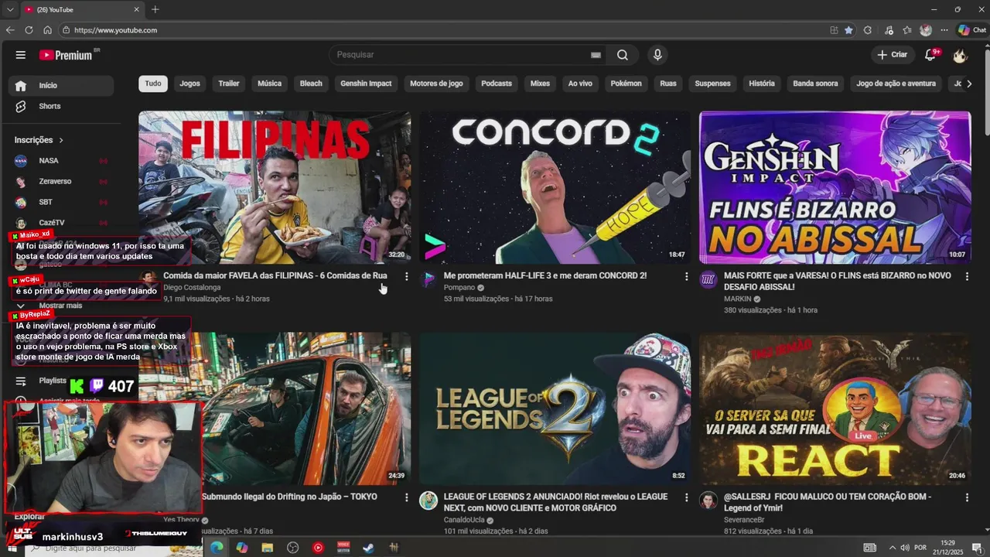This screenshot has height=557, width=990.
Task: Select the Motores de jogo chip
Action: point(436,84)
